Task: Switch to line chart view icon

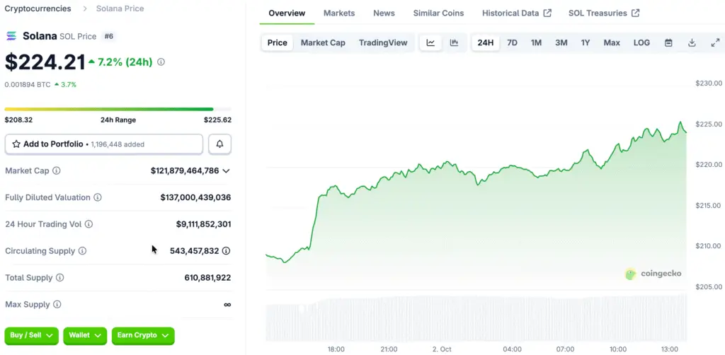Action: point(430,42)
